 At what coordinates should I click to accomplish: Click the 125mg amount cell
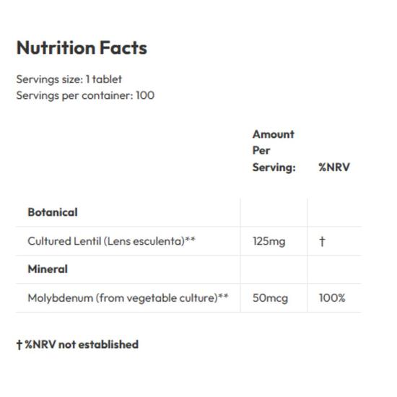269,242
